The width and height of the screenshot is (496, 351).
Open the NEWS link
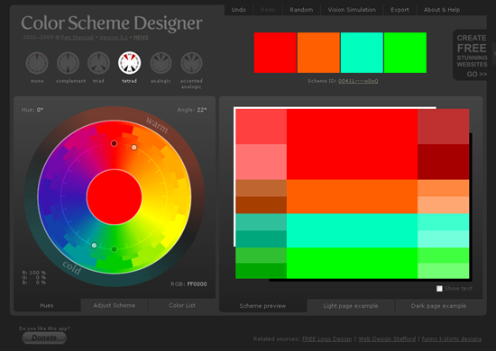point(141,37)
